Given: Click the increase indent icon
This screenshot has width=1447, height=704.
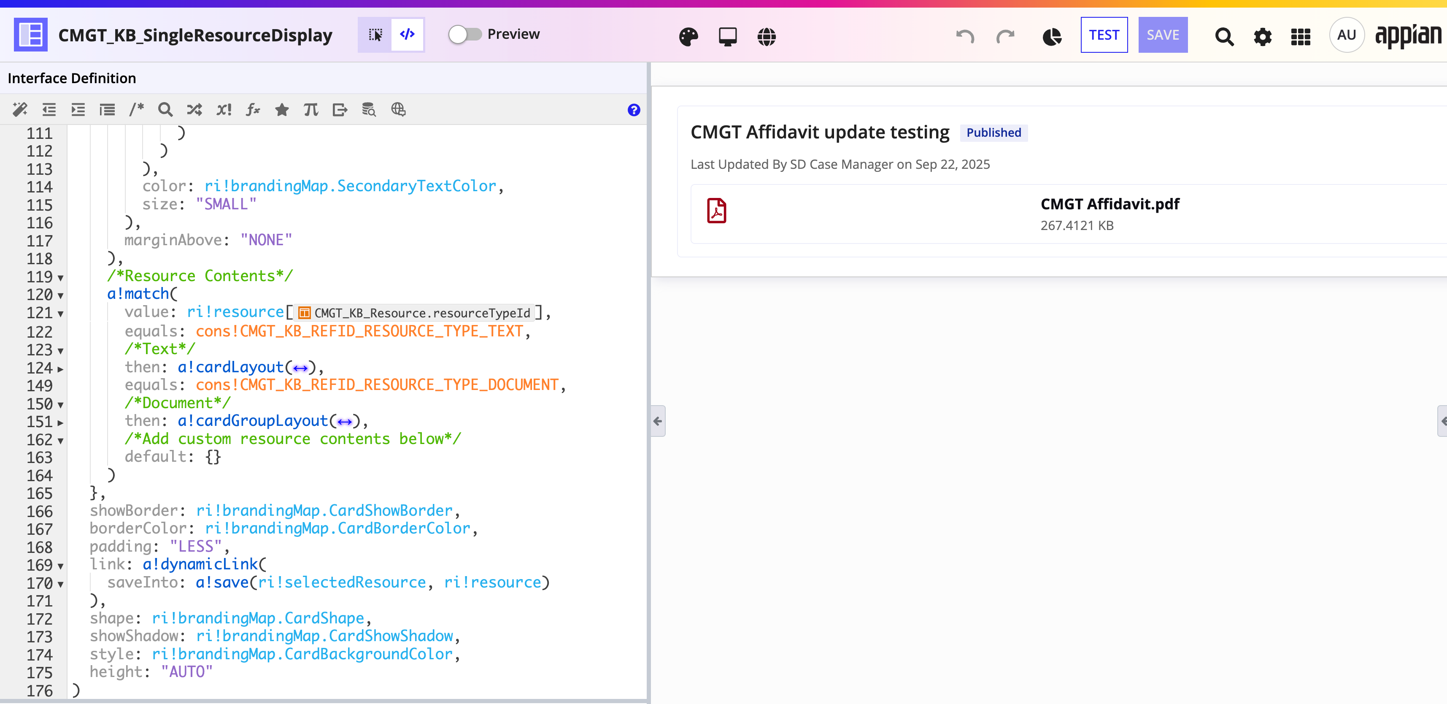Looking at the screenshot, I should (x=78, y=110).
